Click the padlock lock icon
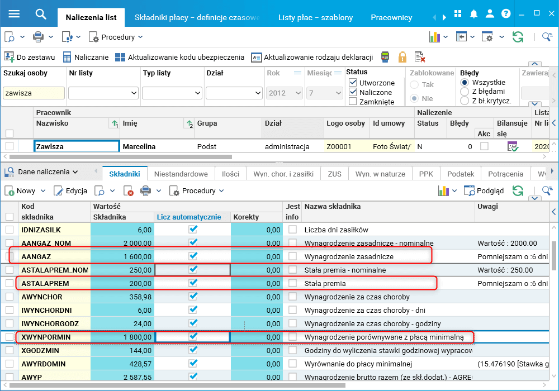The height and width of the screenshot is (391, 559). (402, 57)
